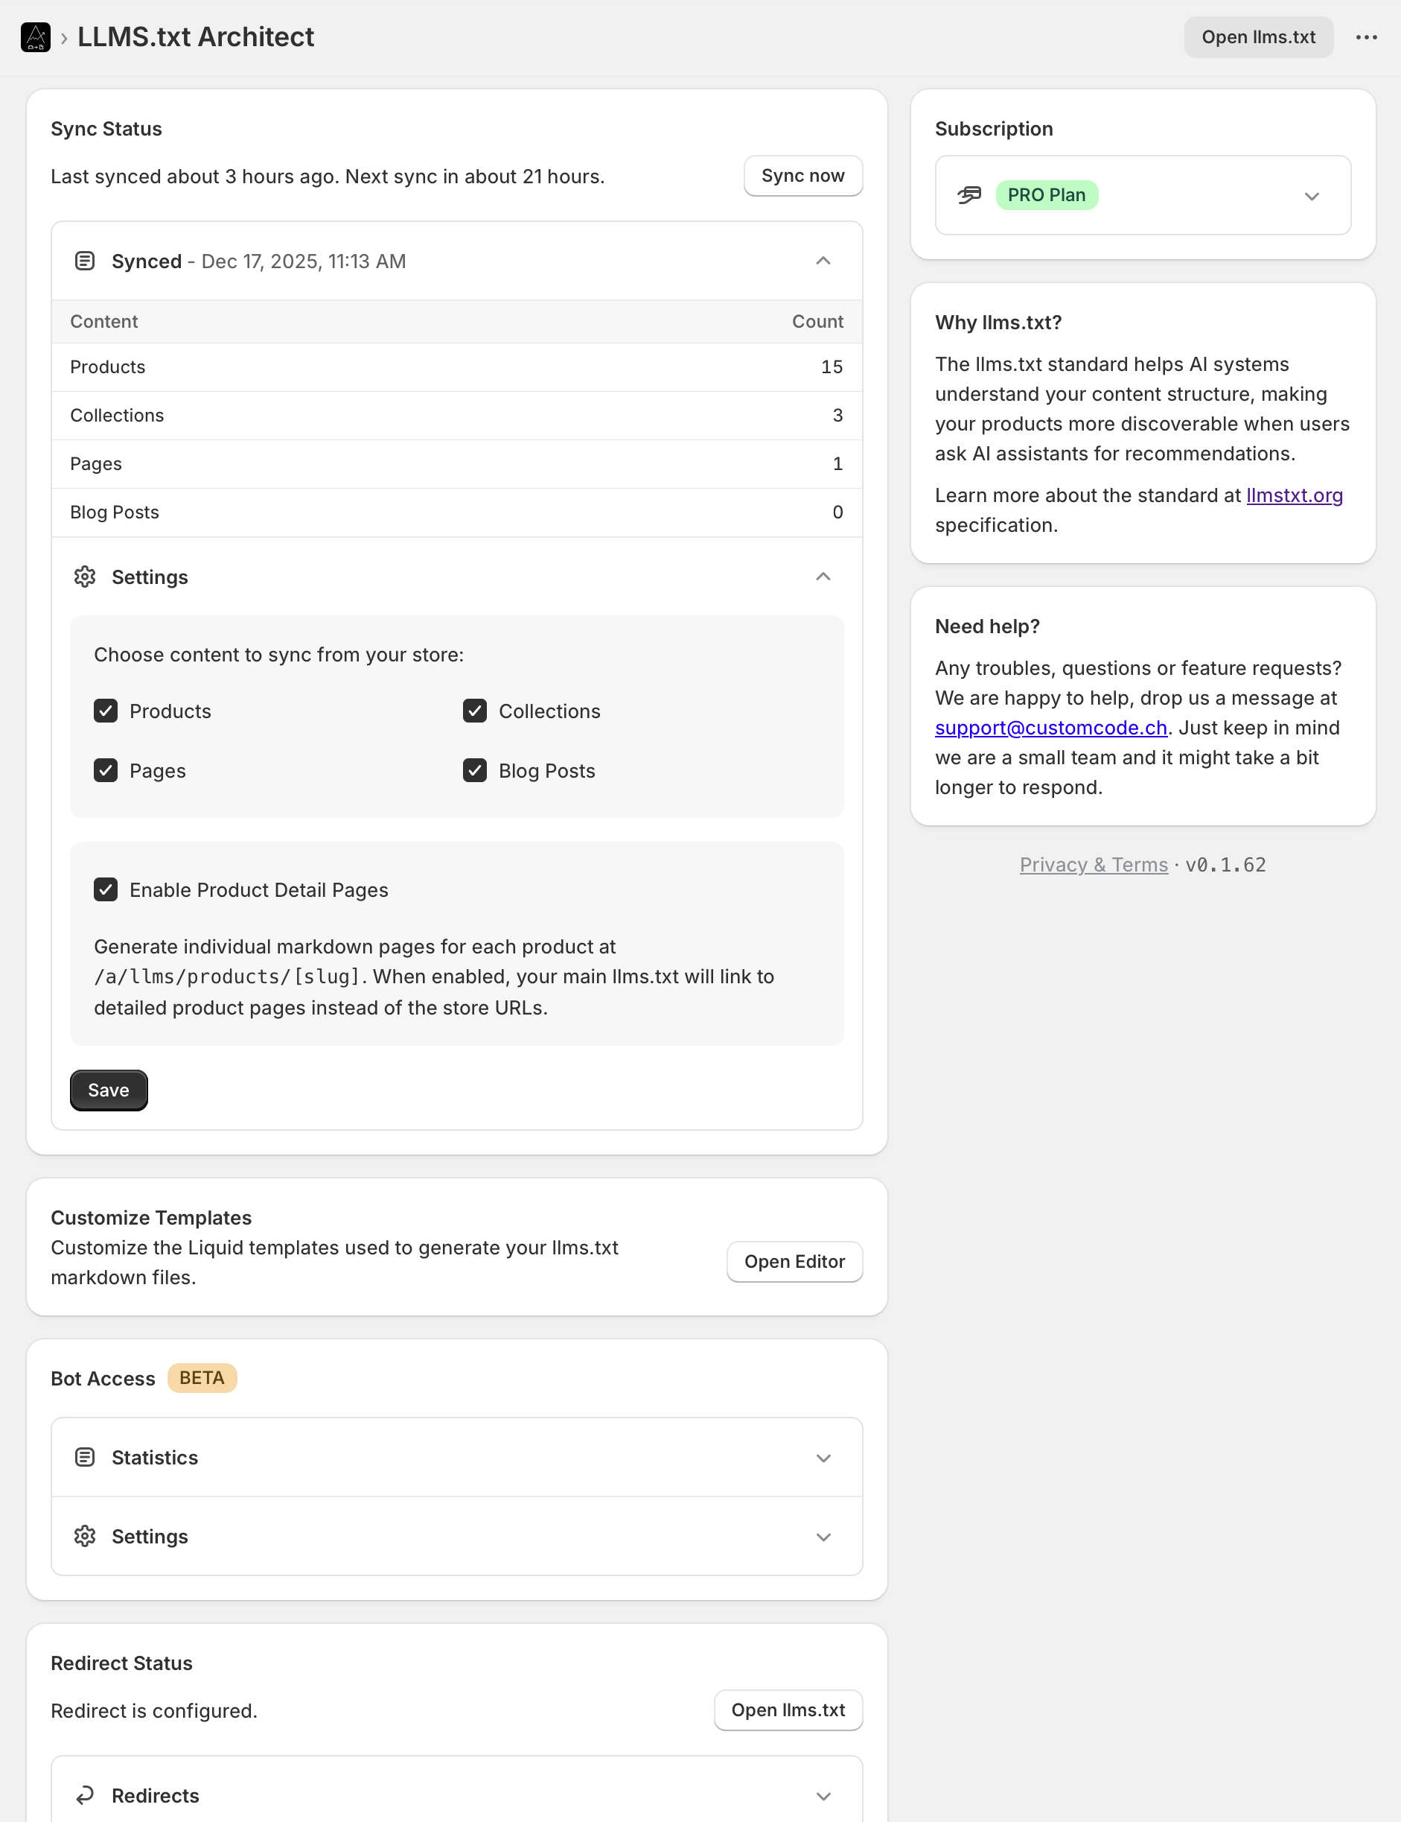Click the Sync now button

point(802,175)
